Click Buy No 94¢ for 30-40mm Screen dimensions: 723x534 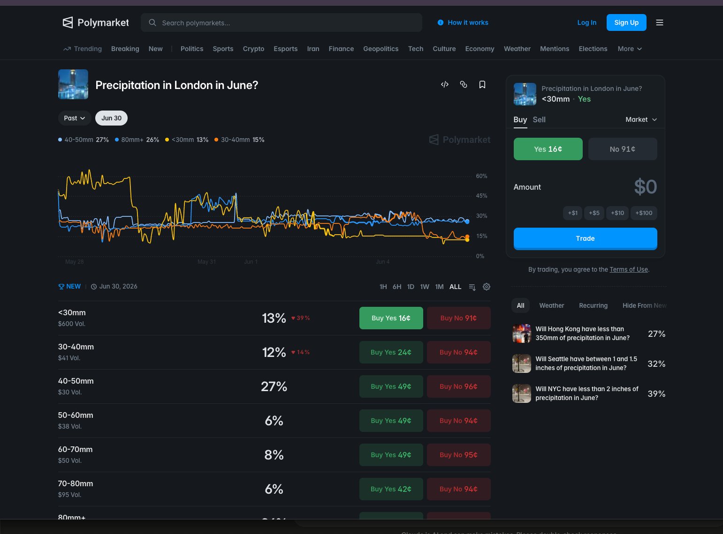(x=459, y=352)
